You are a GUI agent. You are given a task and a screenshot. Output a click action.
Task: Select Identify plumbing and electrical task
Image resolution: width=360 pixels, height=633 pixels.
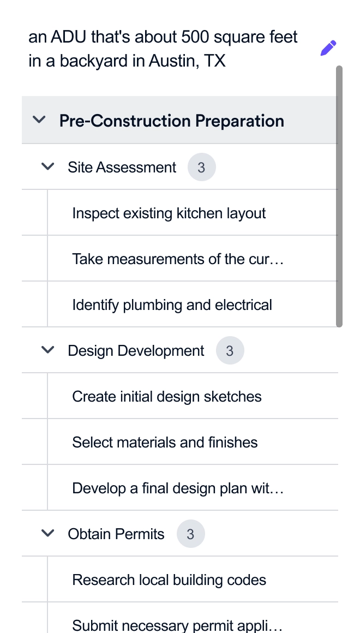tap(172, 304)
